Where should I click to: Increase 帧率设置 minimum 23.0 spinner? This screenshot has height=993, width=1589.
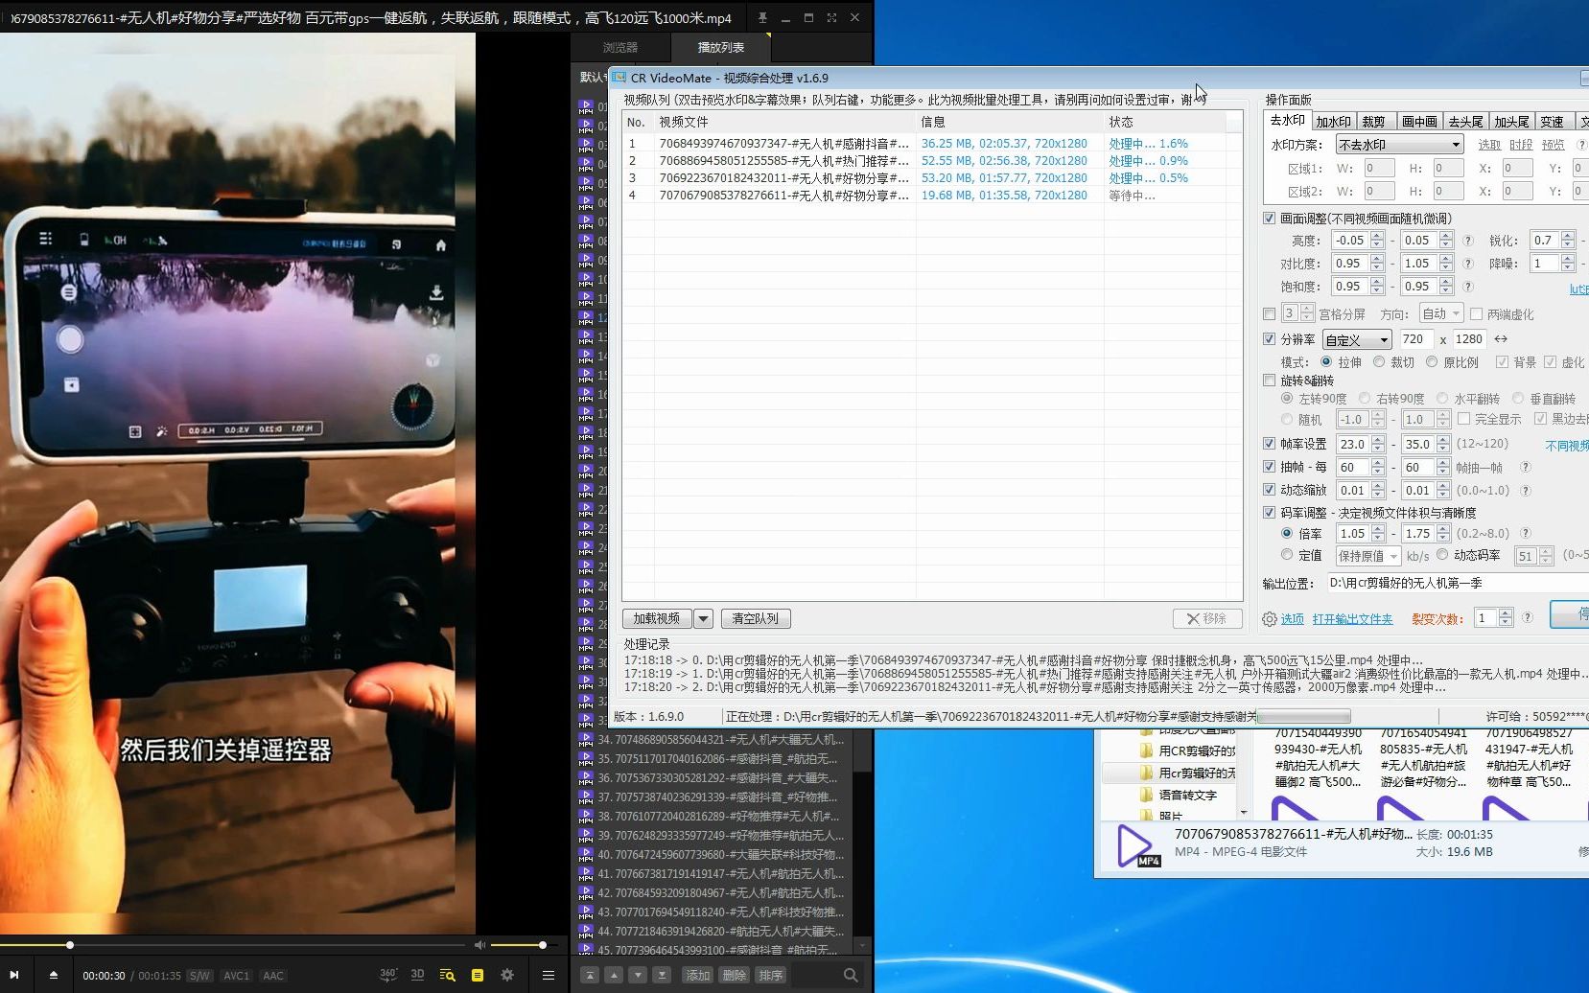pos(1377,440)
